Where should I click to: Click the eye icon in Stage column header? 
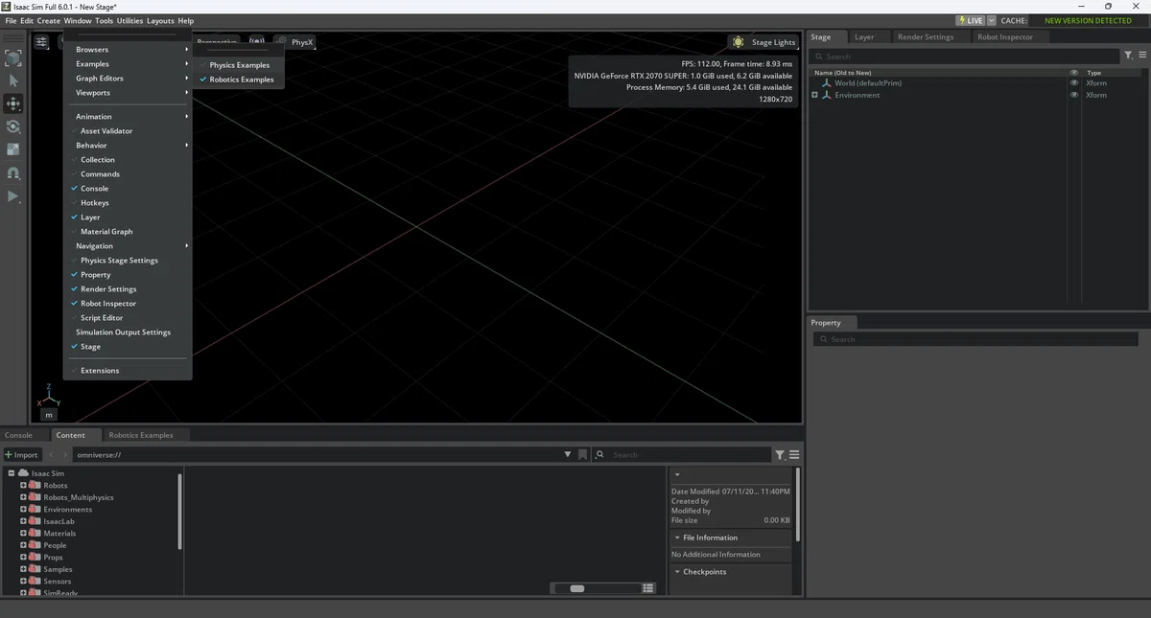(x=1074, y=72)
